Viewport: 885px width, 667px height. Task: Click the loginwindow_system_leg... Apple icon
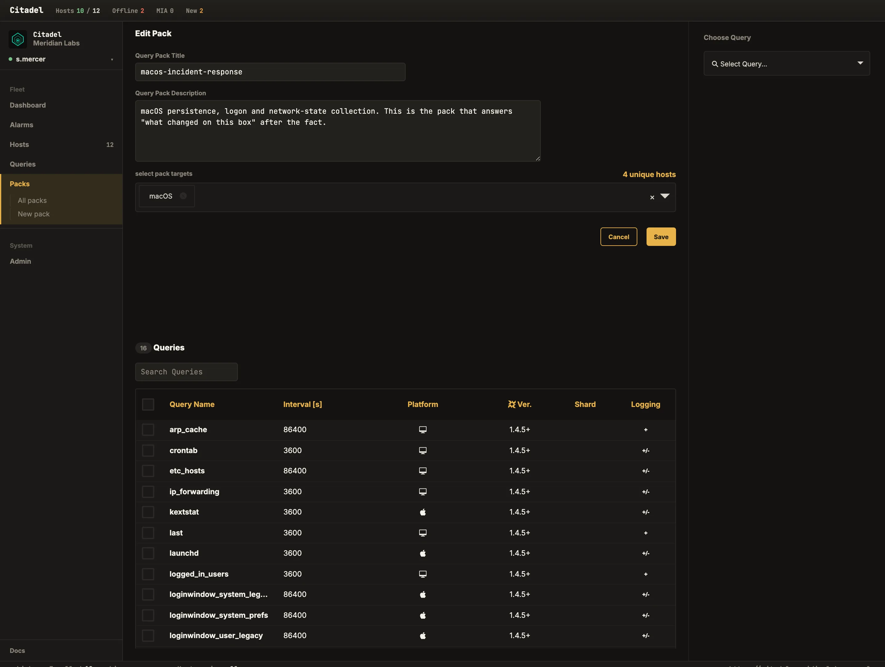tap(423, 594)
